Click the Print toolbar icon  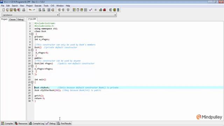pyautogui.click(x=24, y=10)
